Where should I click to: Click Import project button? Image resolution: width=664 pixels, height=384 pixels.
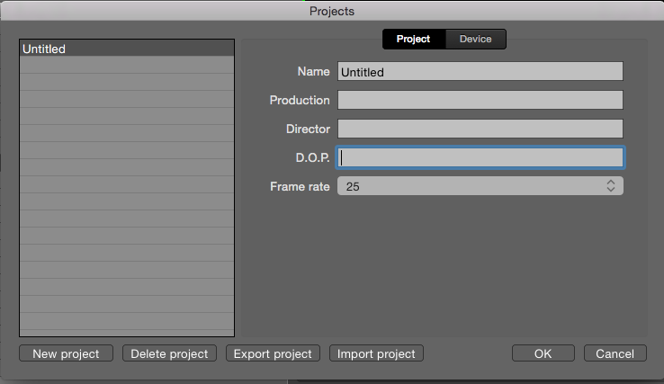click(x=376, y=353)
